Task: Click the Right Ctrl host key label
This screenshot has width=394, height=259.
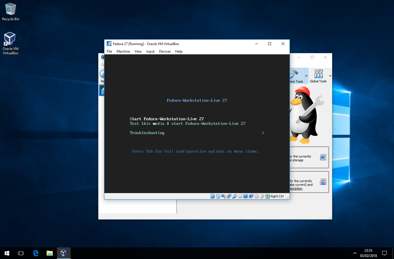Action: point(277,196)
